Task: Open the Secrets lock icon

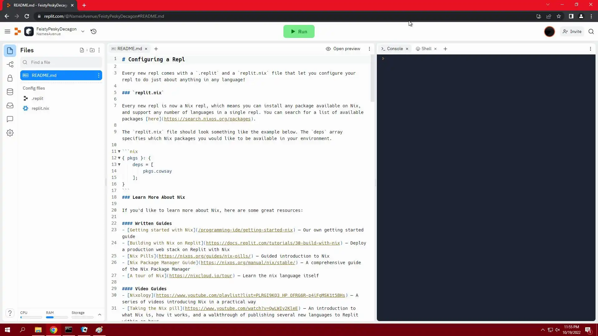Action: tap(10, 78)
